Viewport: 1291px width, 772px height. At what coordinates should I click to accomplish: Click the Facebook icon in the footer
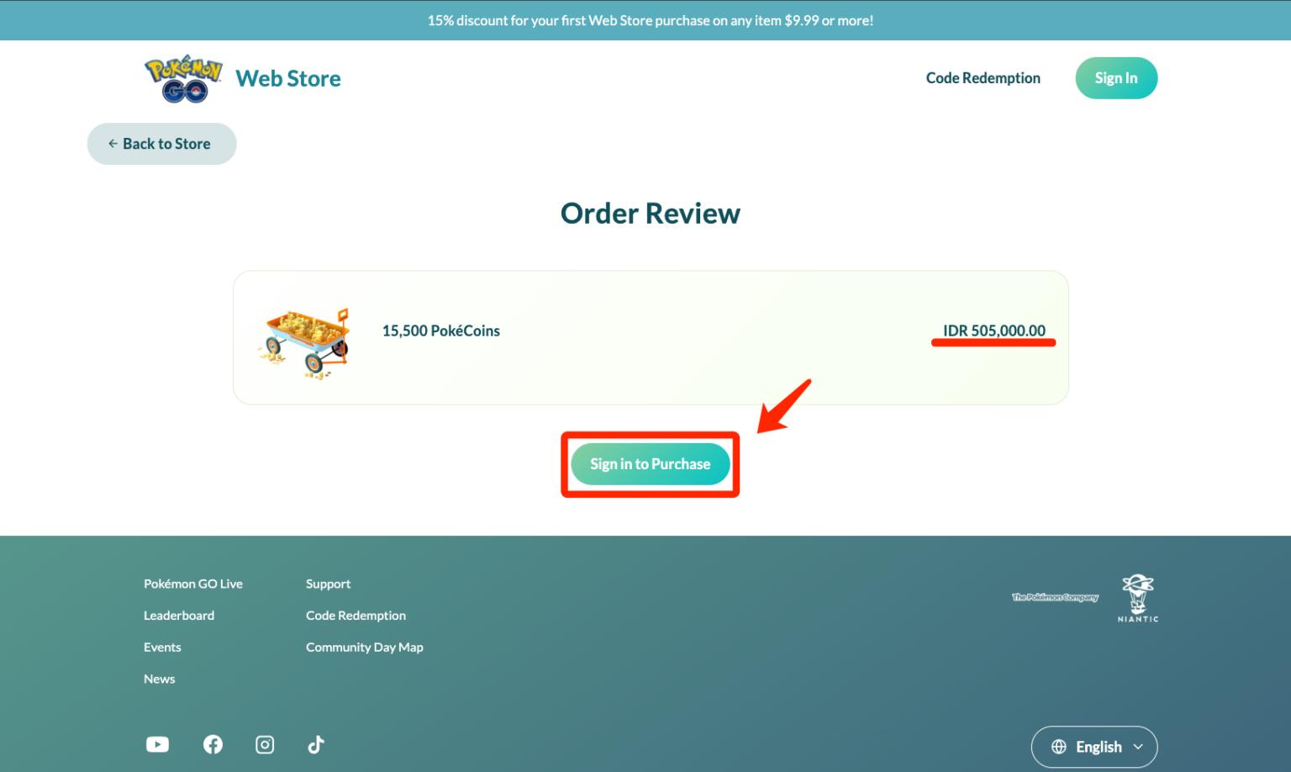click(x=213, y=744)
